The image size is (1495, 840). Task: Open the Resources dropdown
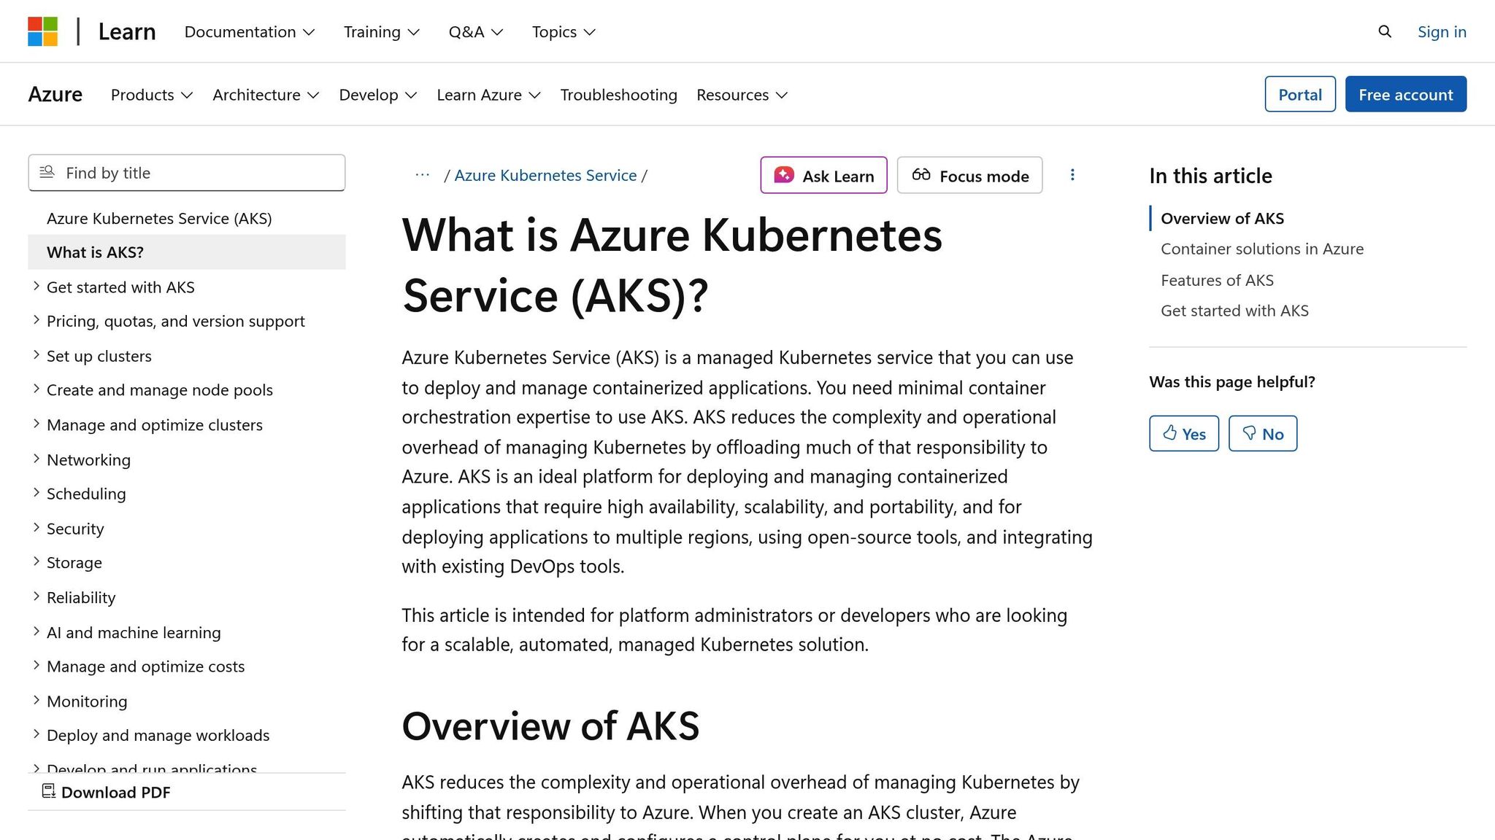tap(741, 95)
